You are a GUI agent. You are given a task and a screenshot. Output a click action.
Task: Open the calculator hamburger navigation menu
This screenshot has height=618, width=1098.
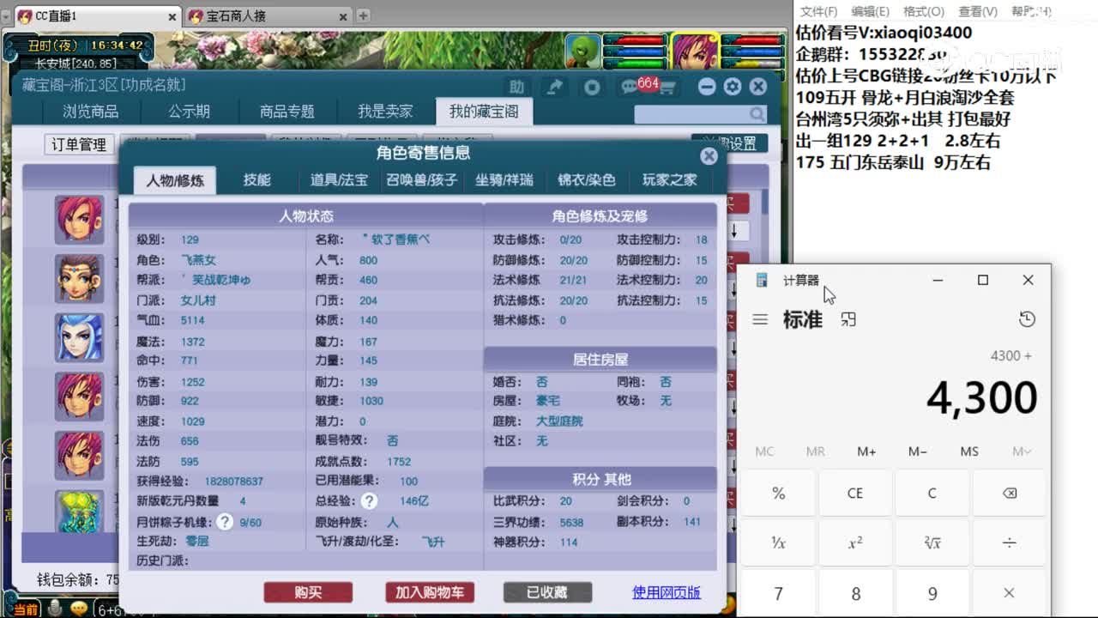click(760, 318)
